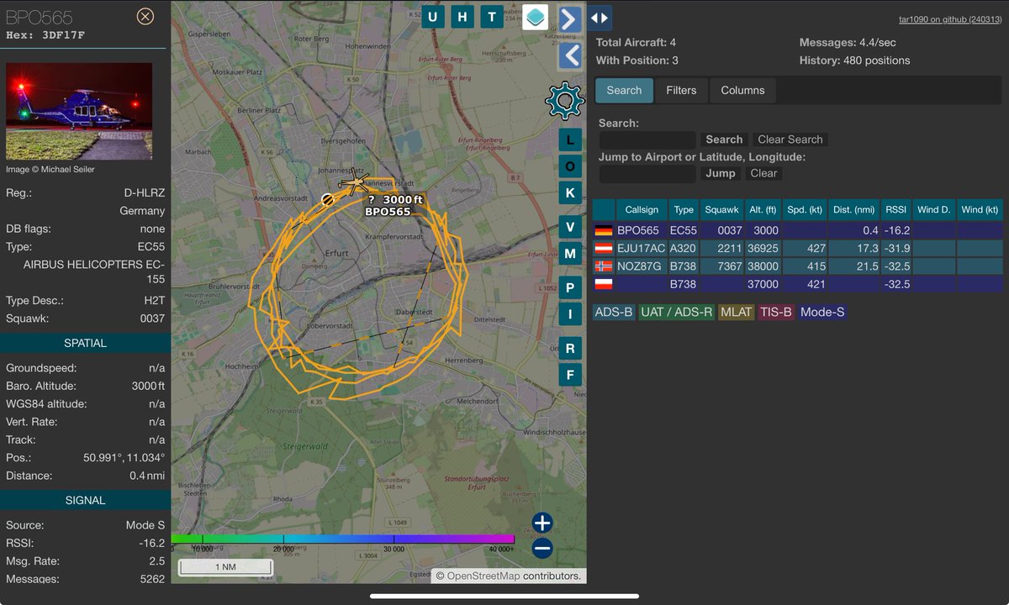The height and width of the screenshot is (605, 1009).
Task: Sort table by Dist. (nmi) column
Action: coord(854,210)
